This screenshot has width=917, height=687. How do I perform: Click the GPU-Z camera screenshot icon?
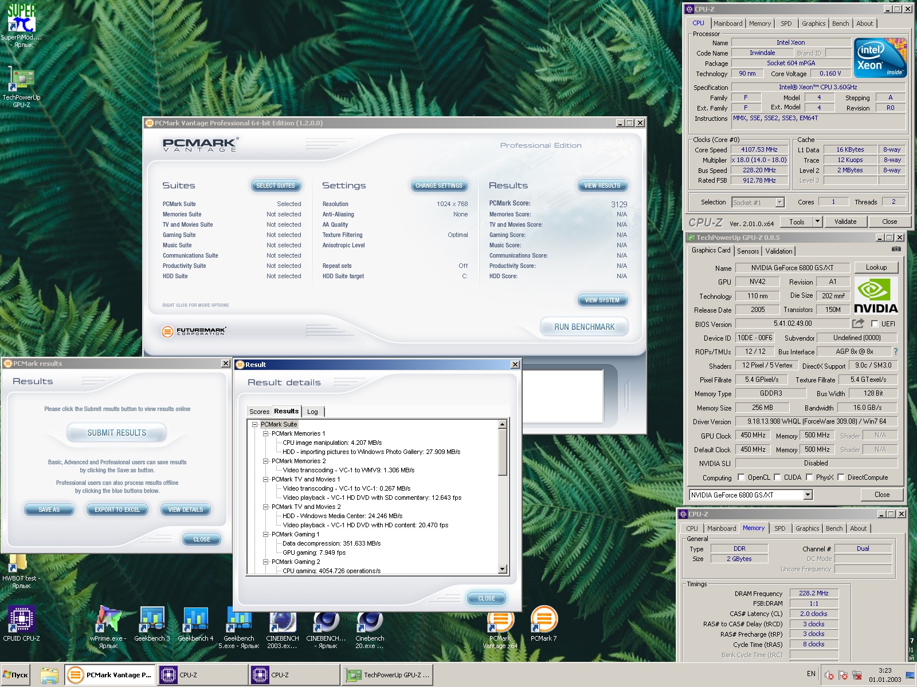(896, 250)
